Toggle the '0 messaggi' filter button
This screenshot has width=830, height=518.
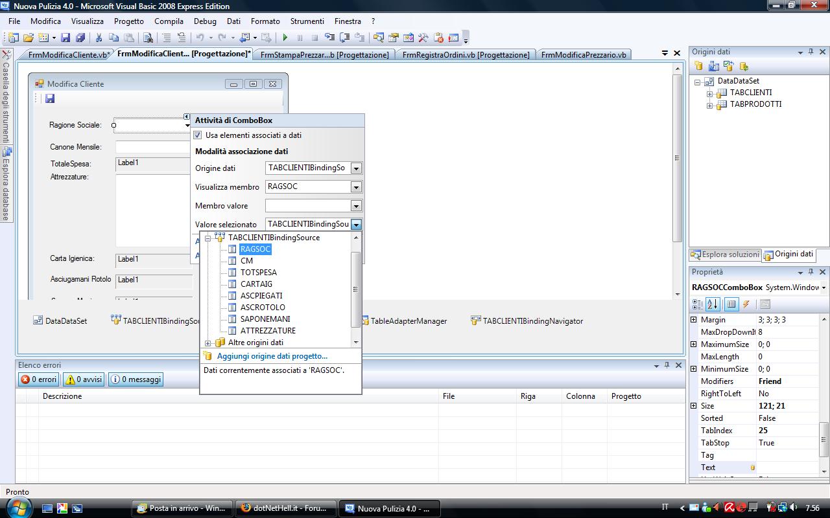[x=136, y=379]
